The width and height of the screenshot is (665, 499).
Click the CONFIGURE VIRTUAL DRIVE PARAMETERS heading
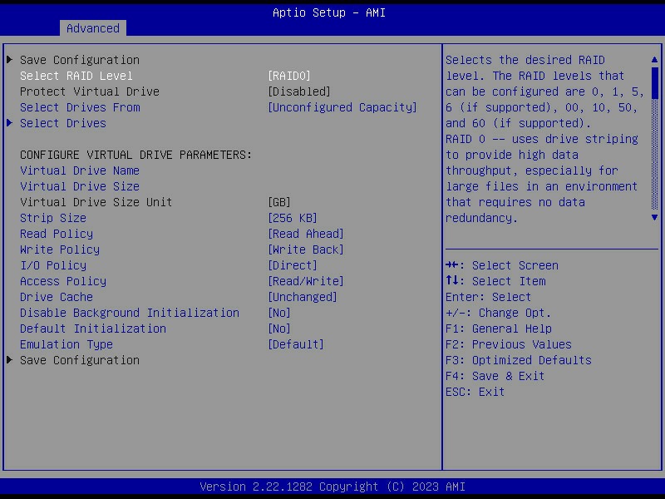tap(135, 155)
